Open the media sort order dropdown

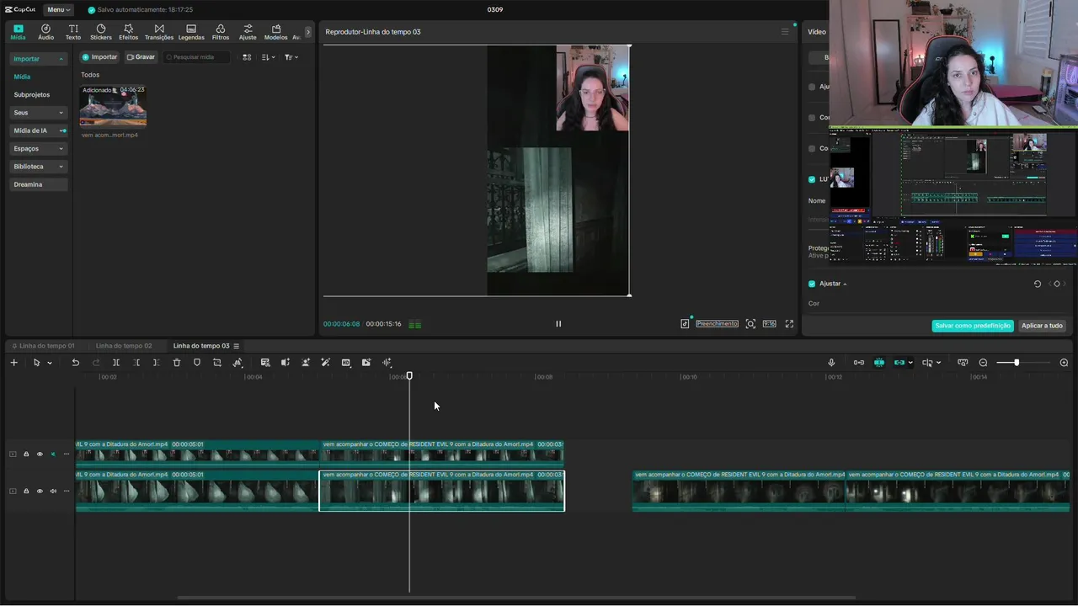pos(268,57)
